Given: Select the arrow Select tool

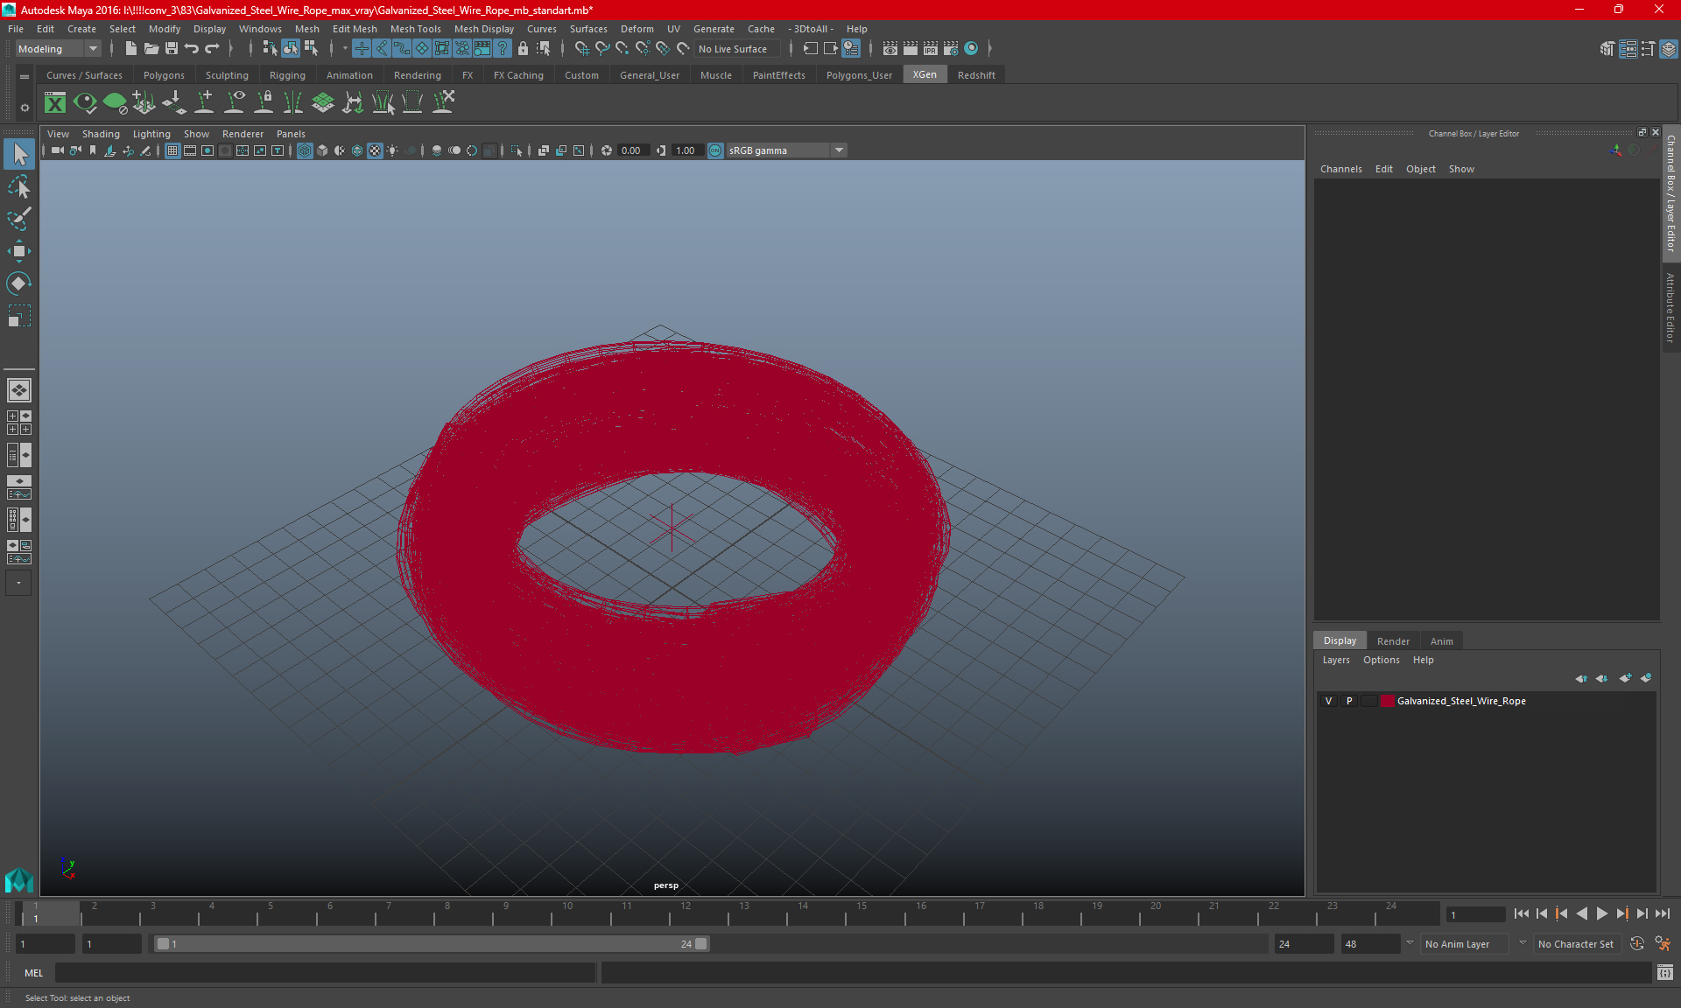Looking at the screenshot, I should (x=19, y=155).
